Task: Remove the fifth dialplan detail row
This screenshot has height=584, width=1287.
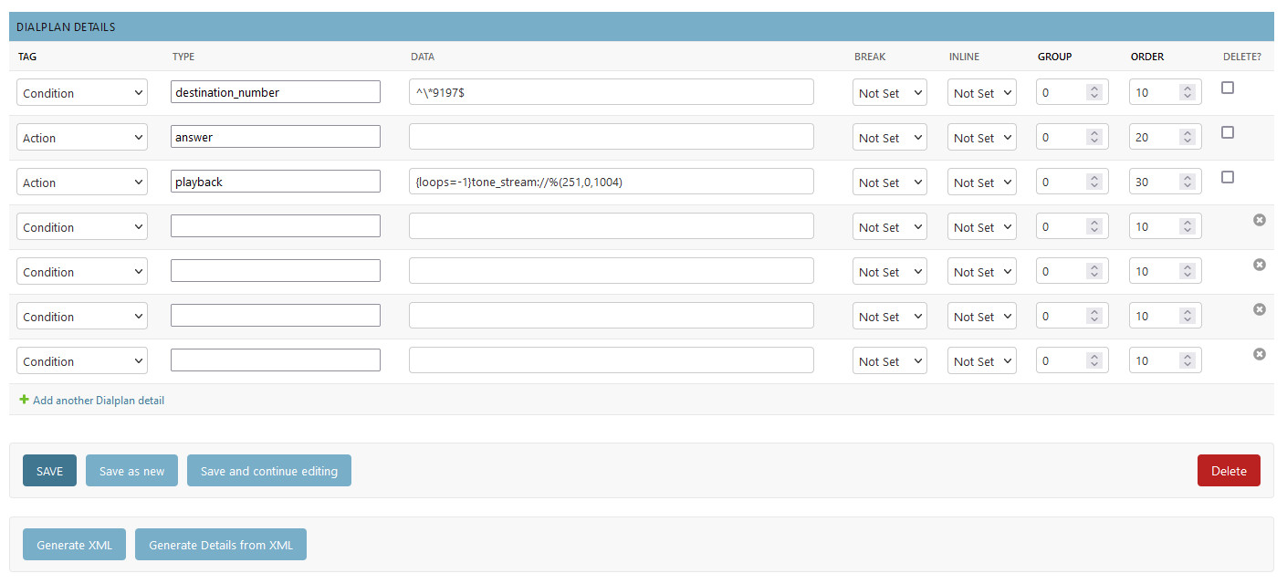Action: click(x=1259, y=265)
